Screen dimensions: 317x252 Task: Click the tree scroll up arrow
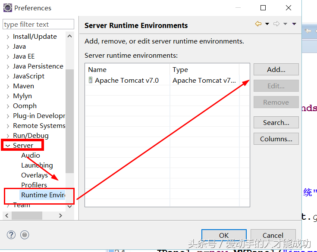pos(70,36)
